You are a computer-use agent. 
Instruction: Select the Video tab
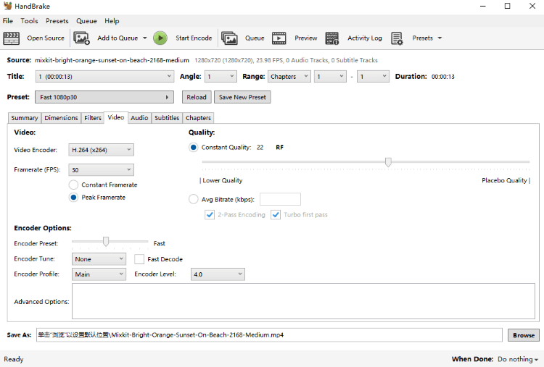[x=116, y=117]
